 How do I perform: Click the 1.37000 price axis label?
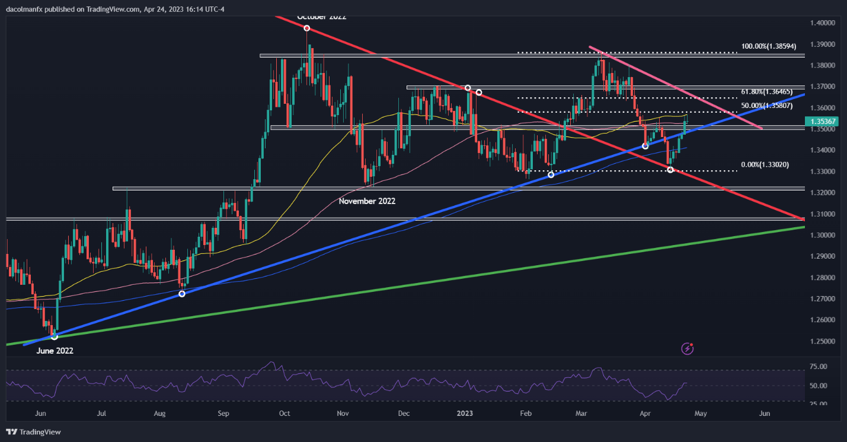coord(823,87)
